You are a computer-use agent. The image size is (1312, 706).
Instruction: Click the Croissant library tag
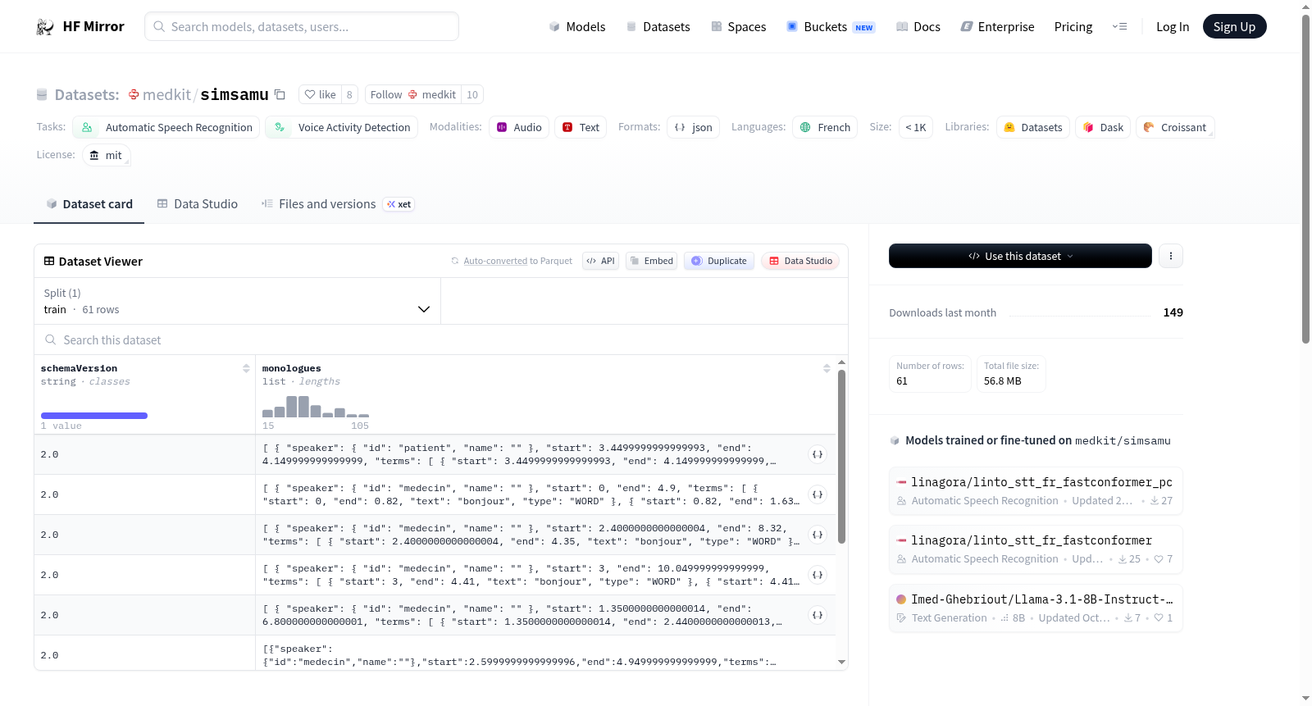coord(1175,127)
